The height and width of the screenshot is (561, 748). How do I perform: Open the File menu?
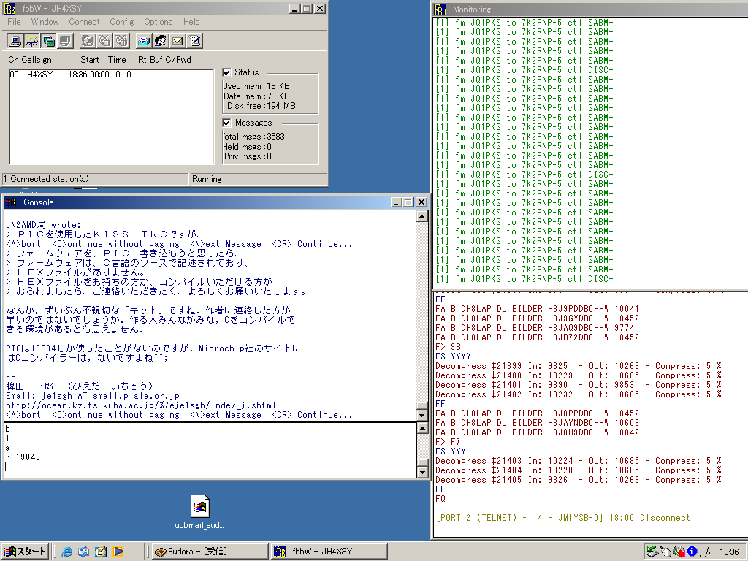[x=14, y=22]
